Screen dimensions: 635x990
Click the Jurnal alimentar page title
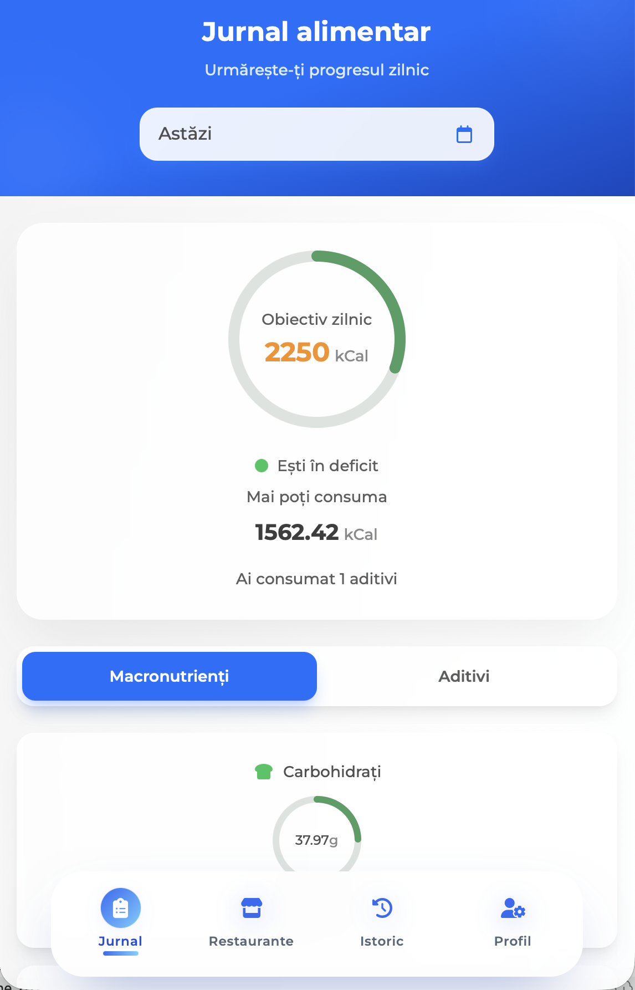[x=316, y=32]
